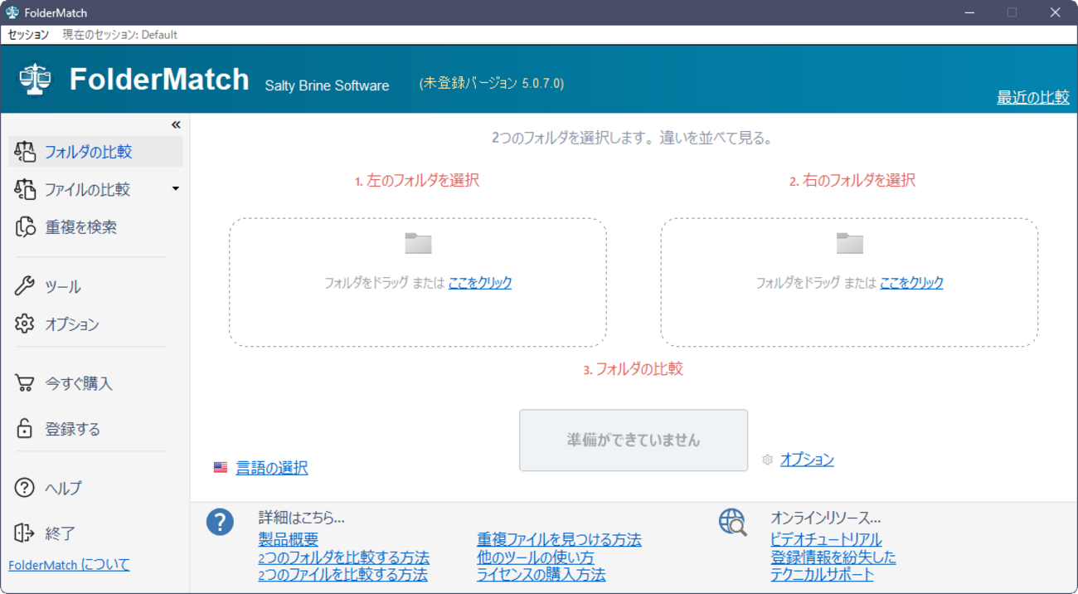Open ライセンスの購入方法 link
1078x594 pixels.
541,574
